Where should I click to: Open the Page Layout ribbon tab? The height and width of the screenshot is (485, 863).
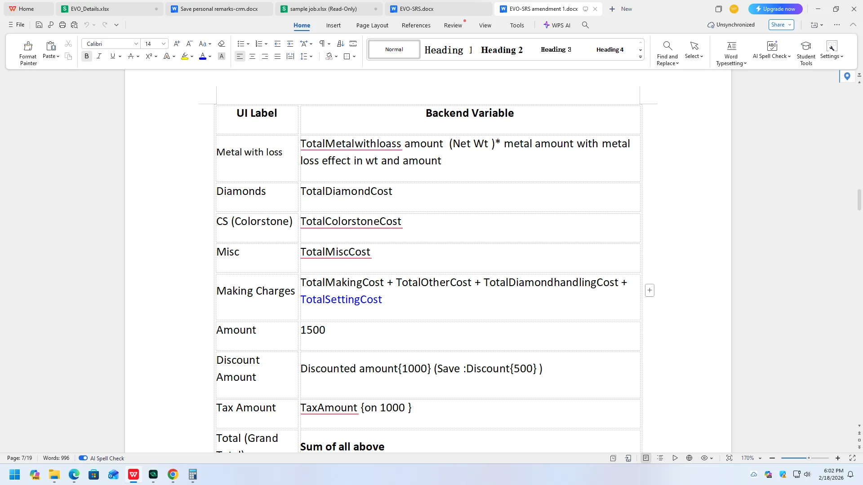(372, 25)
